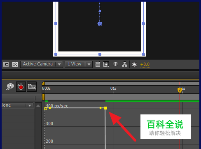The height and width of the screenshot is (149, 201).
Task: Toggle Region of Interest button
Action: [6, 64]
